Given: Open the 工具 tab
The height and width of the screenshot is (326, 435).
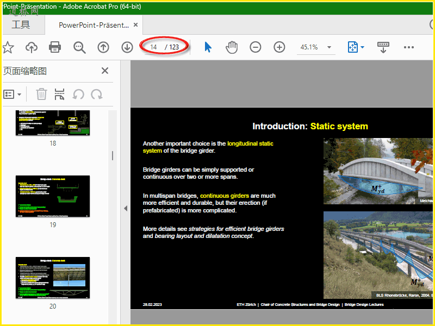Looking at the screenshot, I should (21, 24).
